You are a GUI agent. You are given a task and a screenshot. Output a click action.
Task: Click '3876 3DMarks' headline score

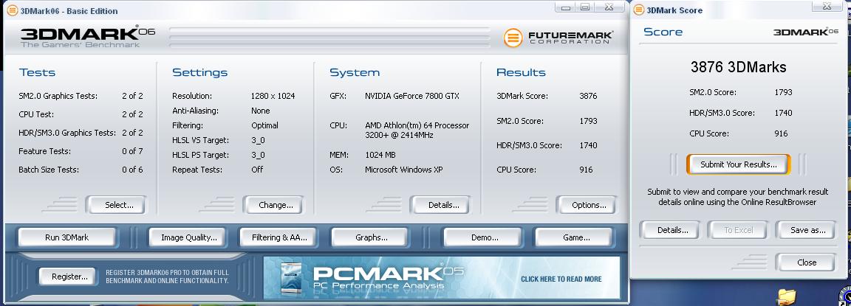[738, 67]
